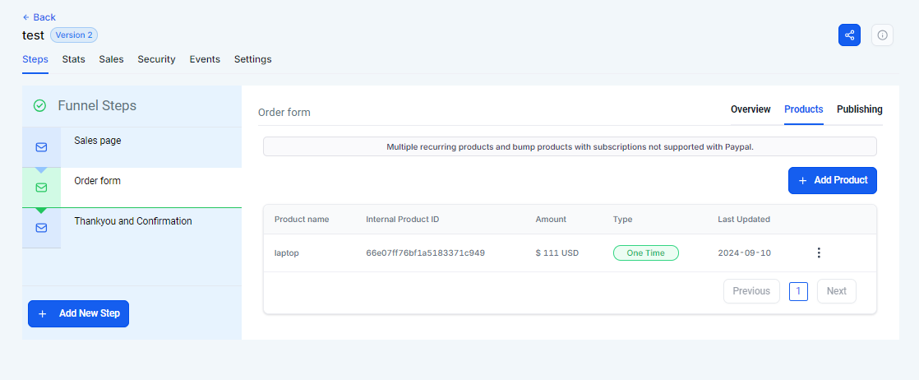Open the Settings tab
The image size is (919, 380).
coord(252,59)
